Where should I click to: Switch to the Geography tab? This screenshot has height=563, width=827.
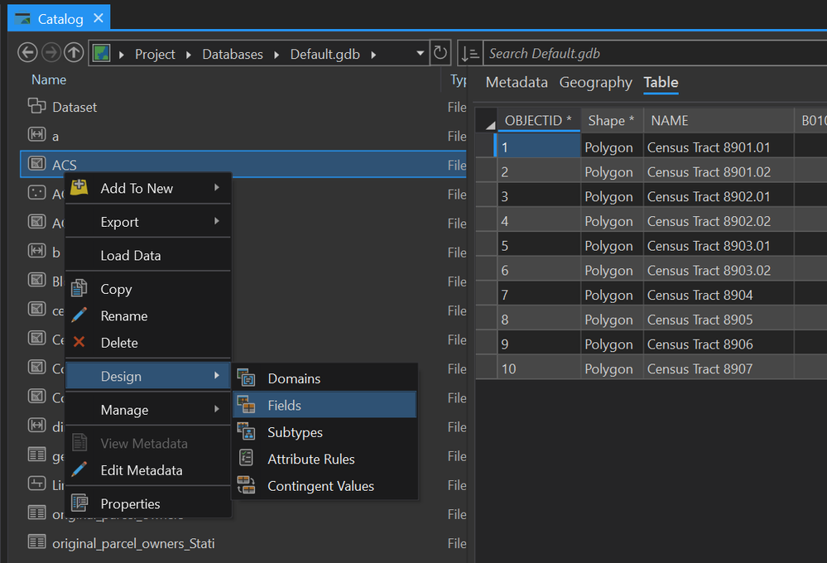click(595, 82)
